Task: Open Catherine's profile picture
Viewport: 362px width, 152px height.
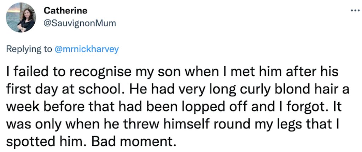Action: point(21,18)
